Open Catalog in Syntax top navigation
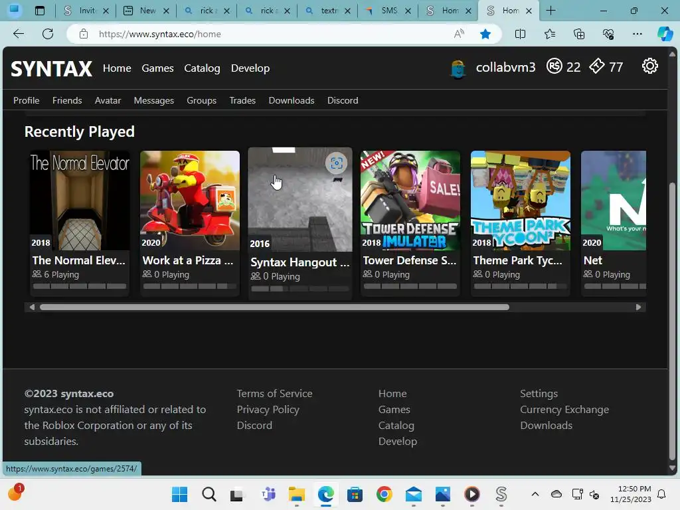Screen dimensions: 680x510 [202, 68]
